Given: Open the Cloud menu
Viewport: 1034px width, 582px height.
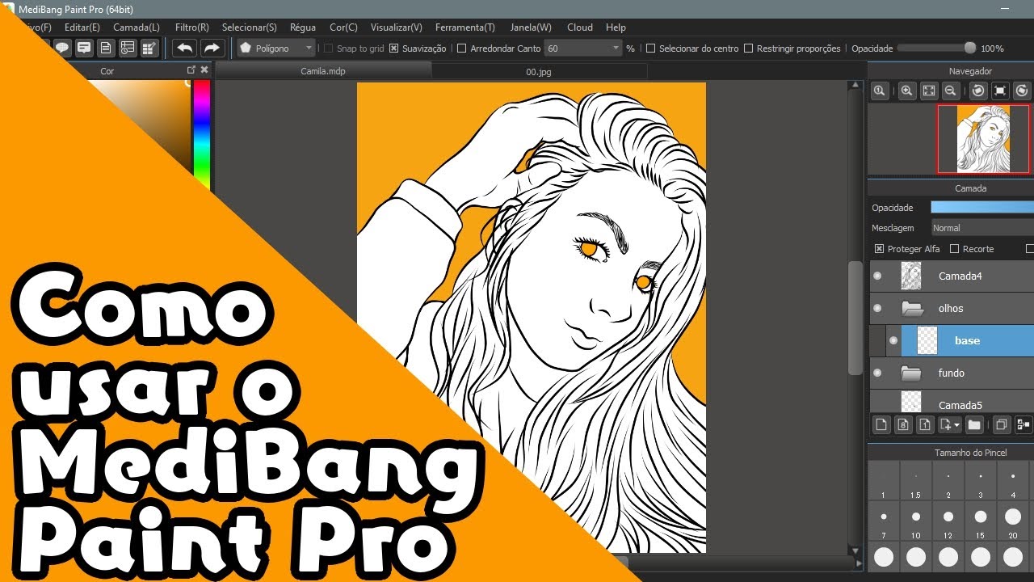Looking at the screenshot, I should pyautogui.click(x=580, y=27).
